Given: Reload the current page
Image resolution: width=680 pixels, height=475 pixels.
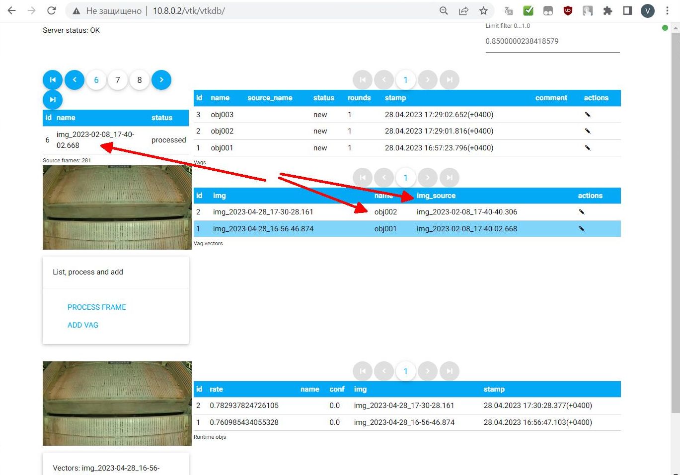Looking at the screenshot, I should pyautogui.click(x=51, y=10).
